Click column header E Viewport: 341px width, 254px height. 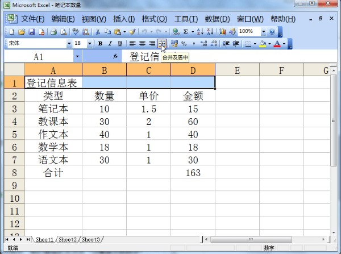[x=237, y=70]
